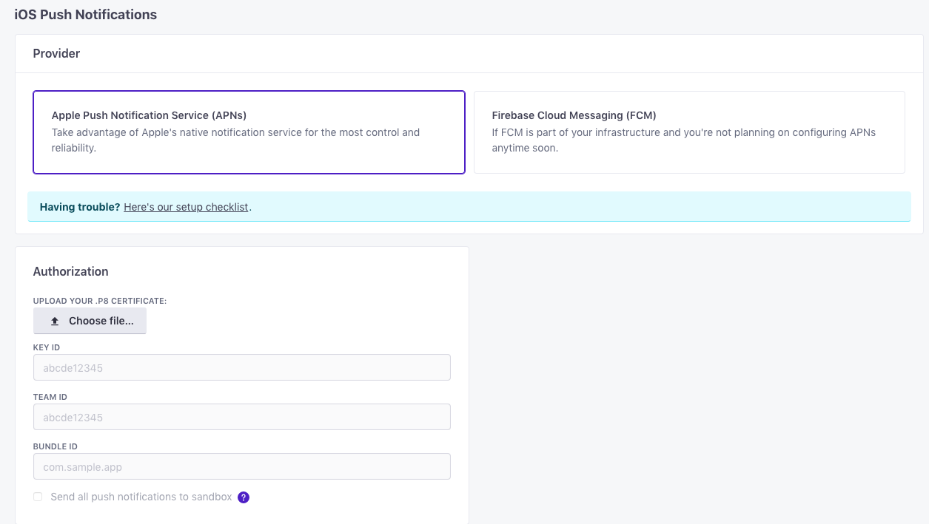Screen dimensions: 929x524
Task: Click the BUNDLE ID label
Action: 56,446
